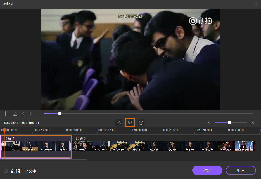This screenshot has height=179, width=261.
Task: Click the 00:02:00:00 mark on timeline ruler
Action: (x=139, y=130)
